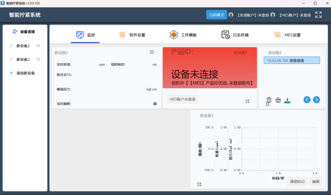Click the 实时转速: label

[x=64, y=64]
